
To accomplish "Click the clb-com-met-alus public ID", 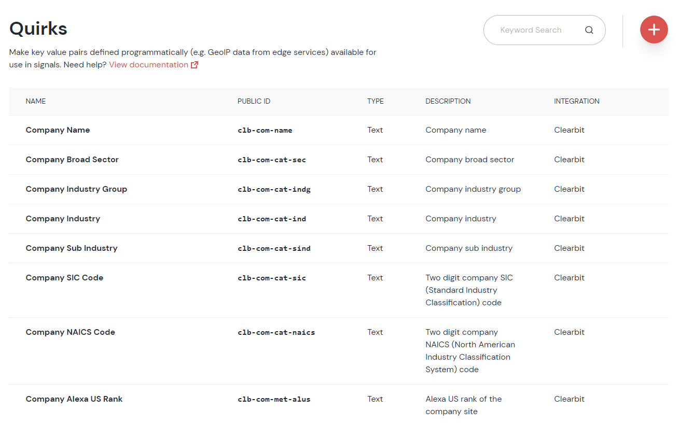I will [x=274, y=400].
